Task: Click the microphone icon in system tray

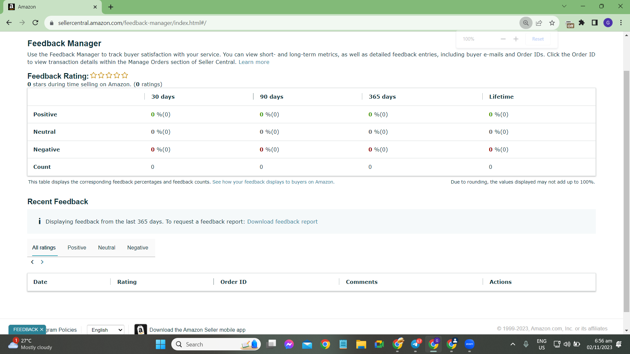Action: pos(526,344)
